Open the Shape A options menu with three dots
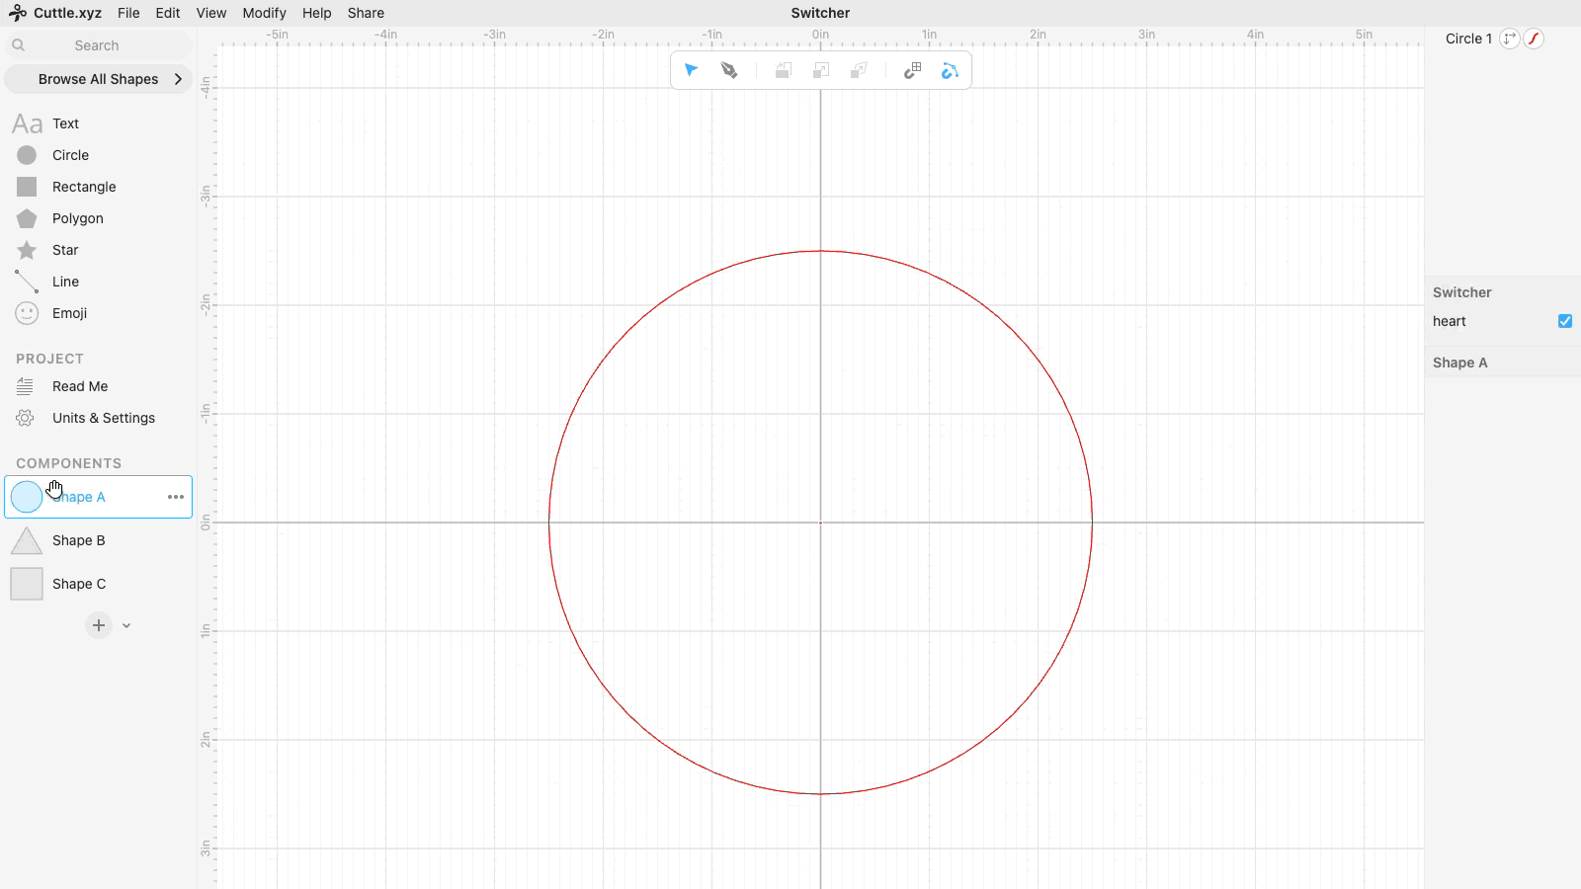The image size is (1581, 889). [175, 497]
